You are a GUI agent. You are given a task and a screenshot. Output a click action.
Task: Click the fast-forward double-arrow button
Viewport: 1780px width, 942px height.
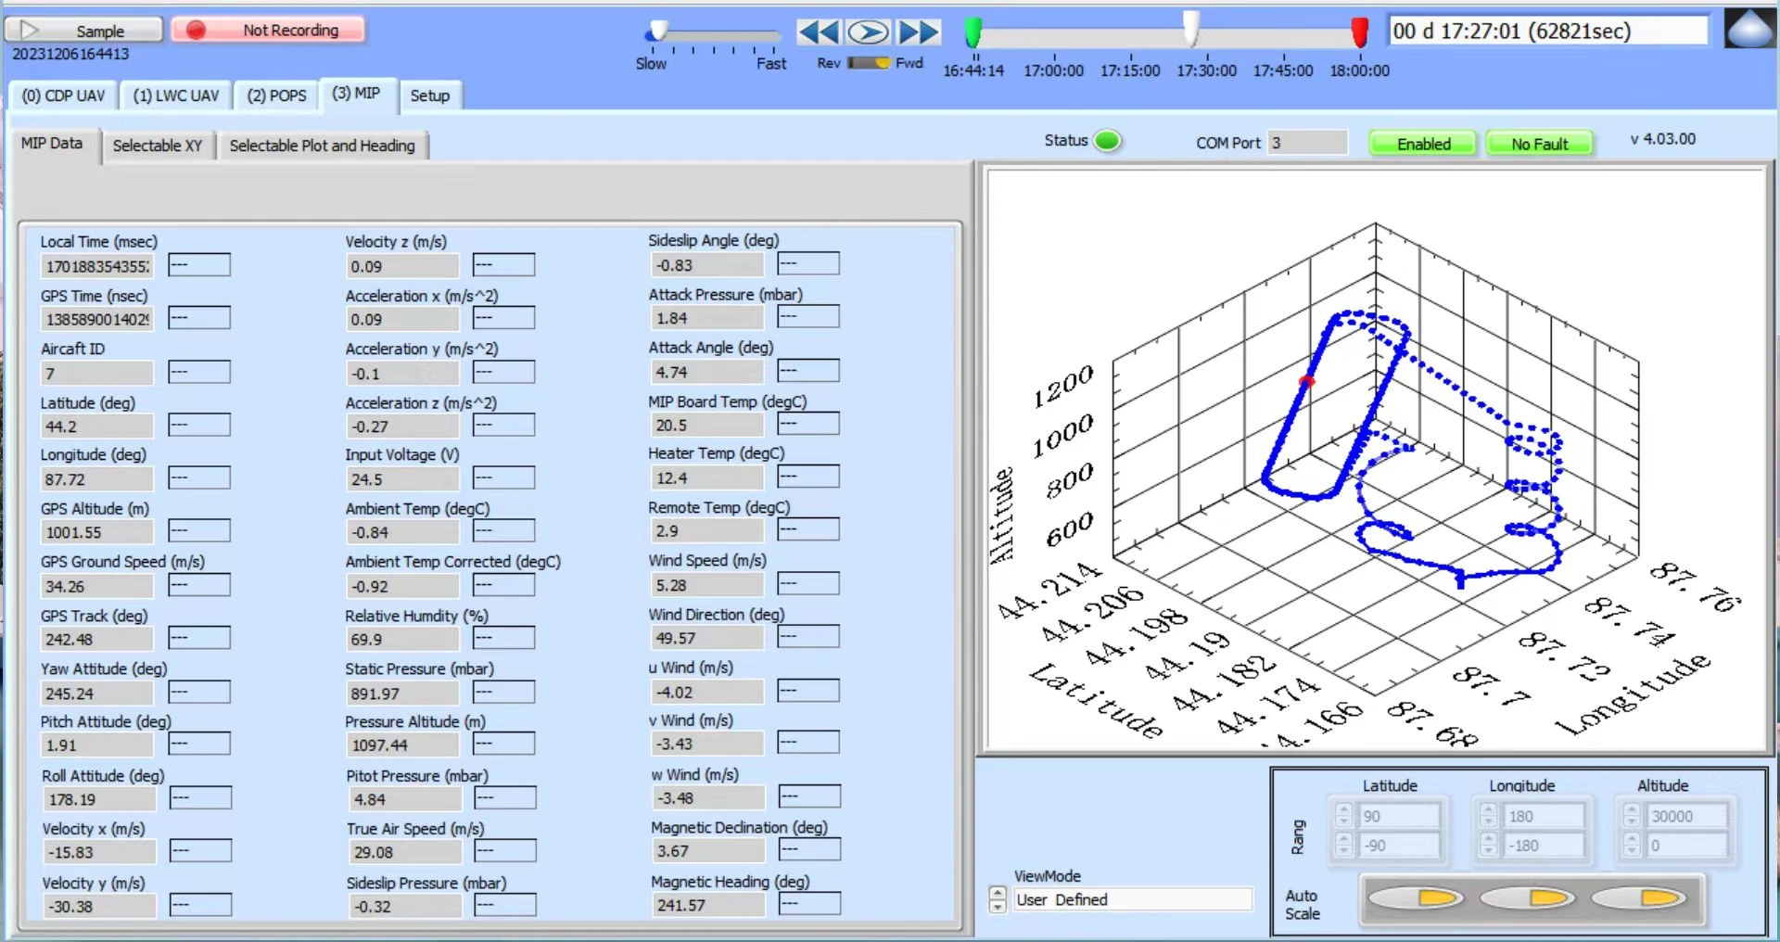pos(919,32)
